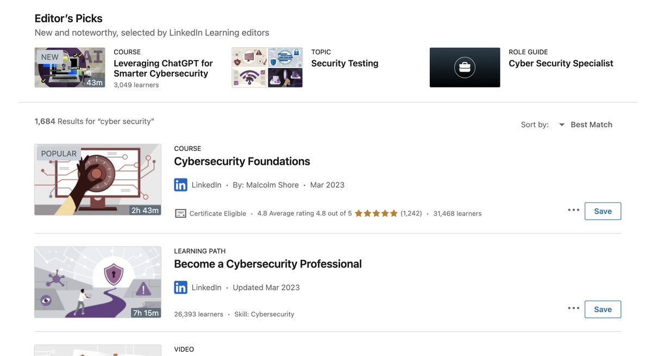The width and height of the screenshot is (652, 356).
Task: Open the overflow menu for the learning path
Action: pyautogui.click(x=573, y=308)
